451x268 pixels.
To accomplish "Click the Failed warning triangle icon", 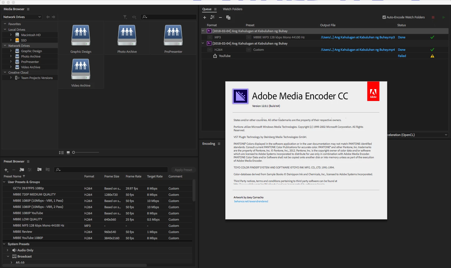I will click(432, 56).
